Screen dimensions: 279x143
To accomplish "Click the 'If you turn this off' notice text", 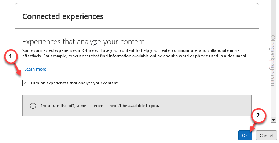I will (x=99, y=106).
